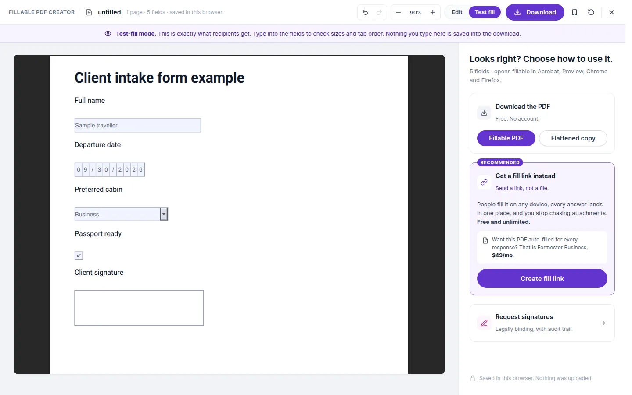The image size is (632, 395).
Task: Select the Test fill mode tab
Action: pyautogui.click(x=485, y=12)
